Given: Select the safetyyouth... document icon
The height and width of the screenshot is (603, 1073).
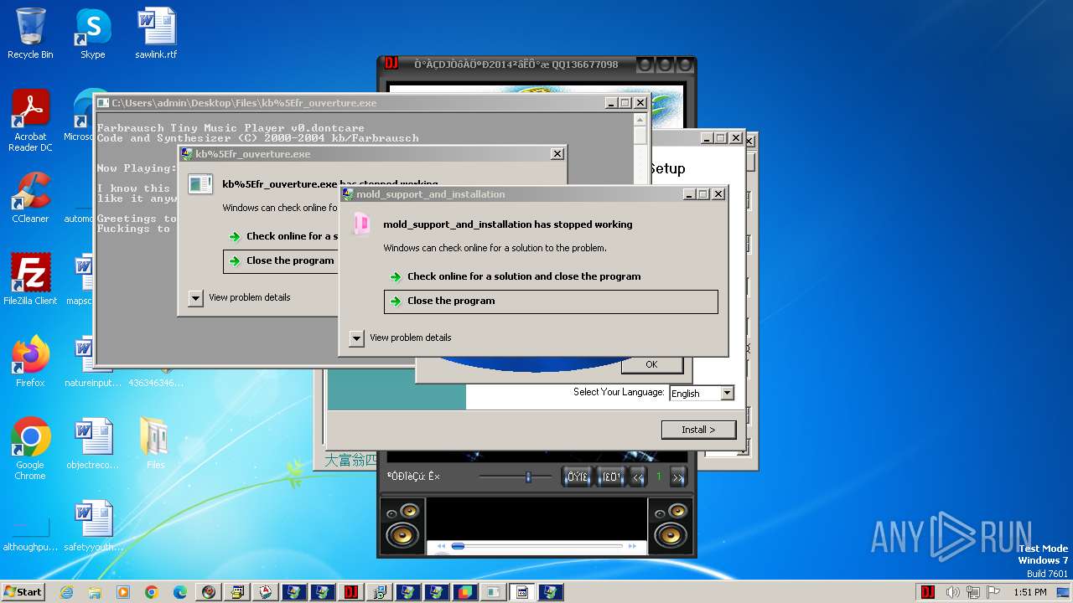Looking at the screenshot, I should pyautogui.click(x=93, y=526).
